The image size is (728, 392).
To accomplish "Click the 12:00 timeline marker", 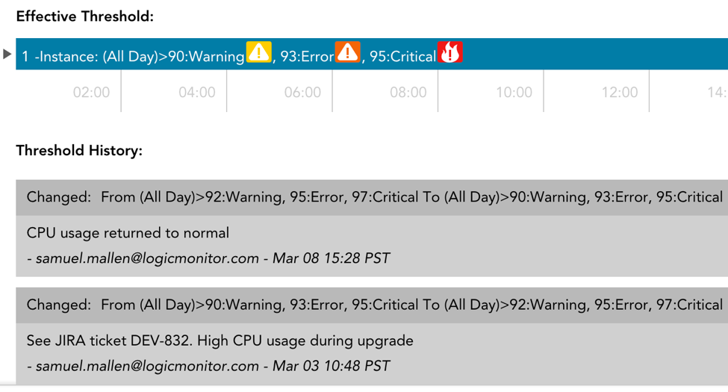I will point(620,92).
